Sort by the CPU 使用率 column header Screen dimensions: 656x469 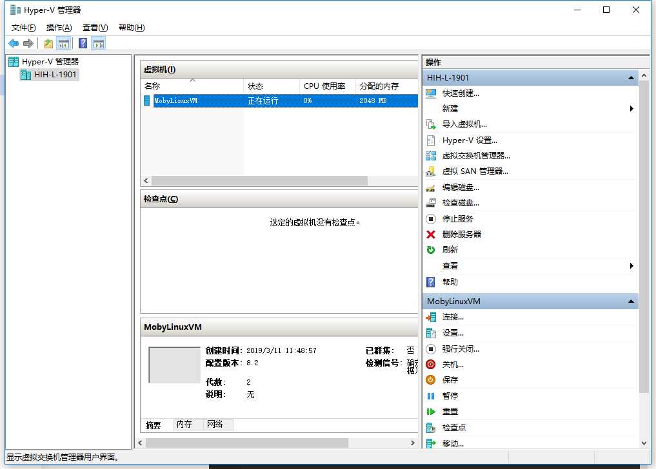(x=327, y=86)
